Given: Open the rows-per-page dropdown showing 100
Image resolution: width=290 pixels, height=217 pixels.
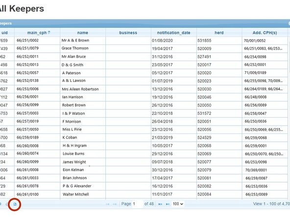Looking at the screenshot, I should tap(178, 204).
